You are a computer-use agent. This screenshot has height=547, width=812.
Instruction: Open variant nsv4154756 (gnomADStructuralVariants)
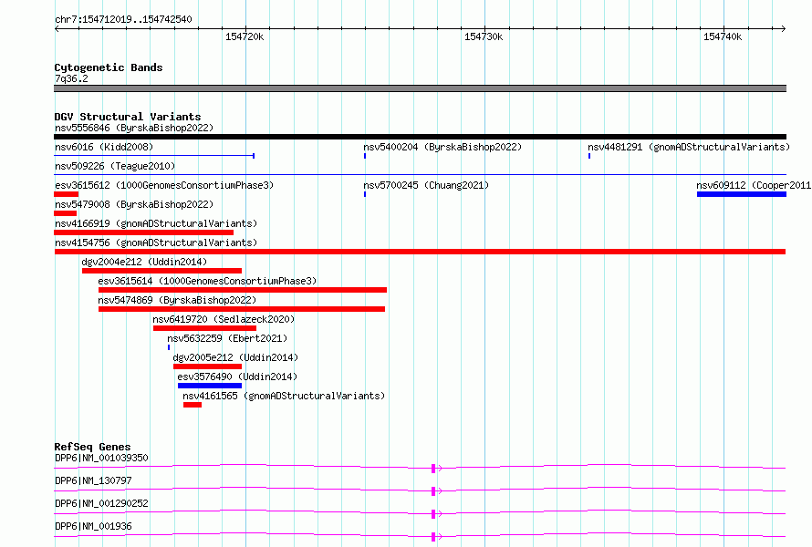pos(156,243)
